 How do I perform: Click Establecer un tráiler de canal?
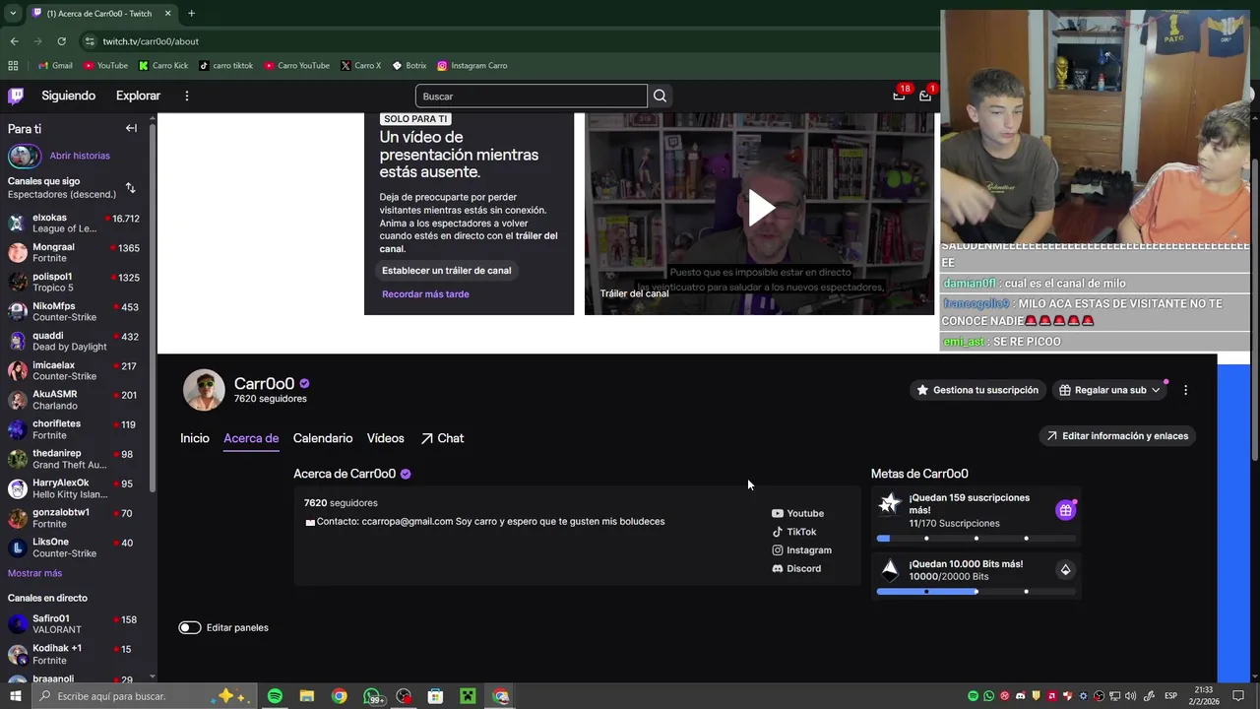click(x=446, y=270)
